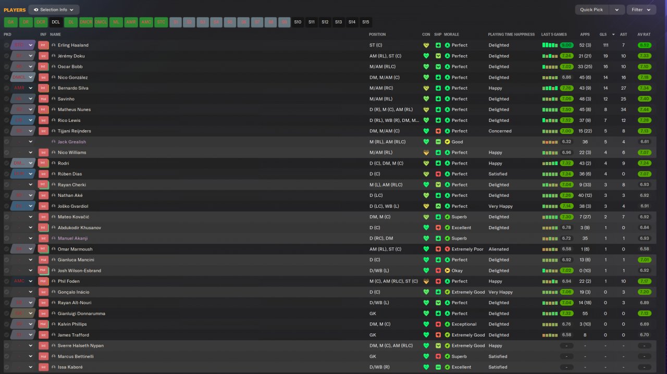Click Phil Foden's condition heart icon
The width and height of the screenshot is (667, 374).
coord(426,281)
